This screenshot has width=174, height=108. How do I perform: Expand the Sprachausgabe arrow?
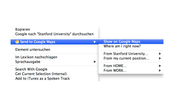95,62
